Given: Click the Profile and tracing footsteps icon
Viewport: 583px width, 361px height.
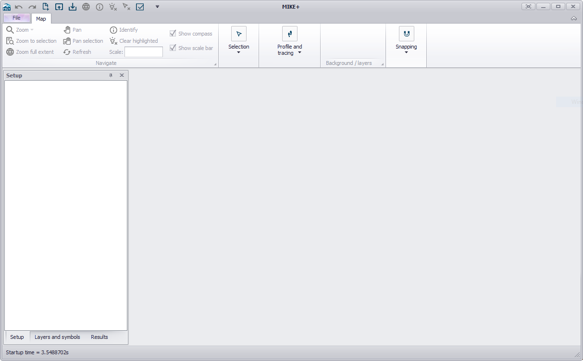Looking at the screenshot, I should pos(290,34).
